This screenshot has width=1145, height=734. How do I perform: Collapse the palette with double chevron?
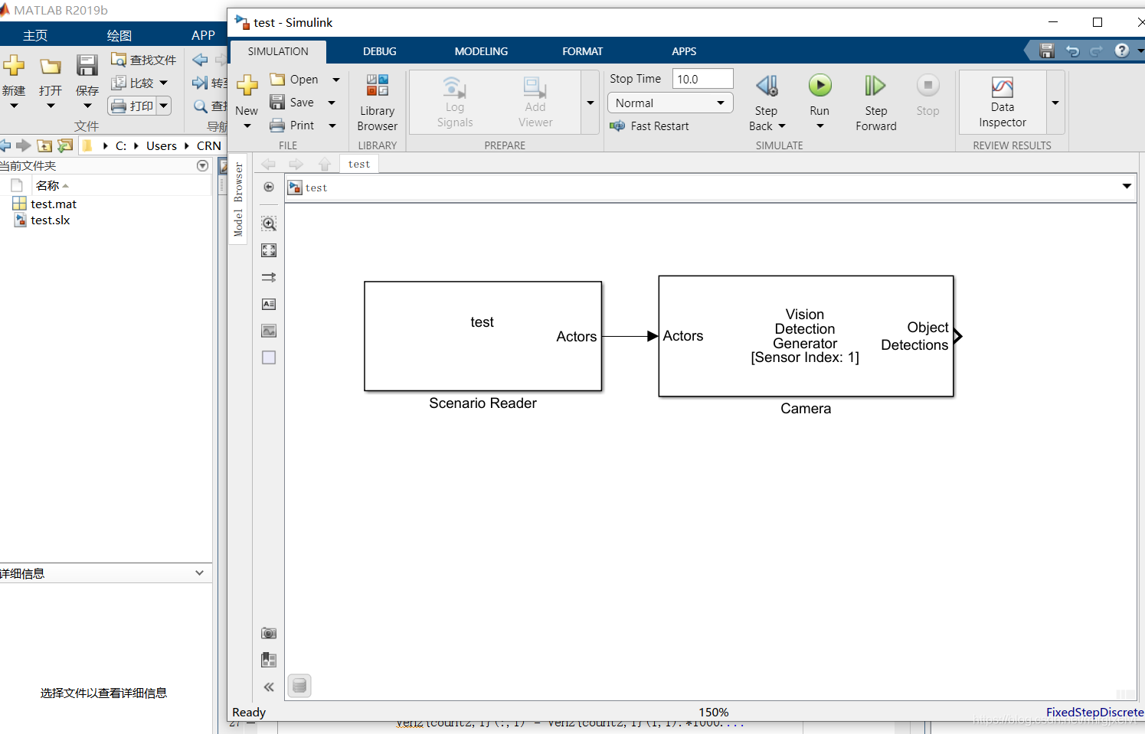point(269,687)
